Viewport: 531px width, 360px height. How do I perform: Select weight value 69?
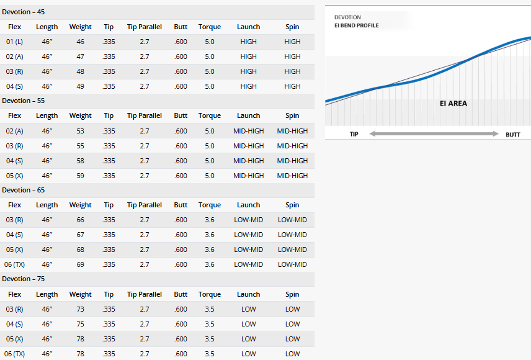click(80, 264)
